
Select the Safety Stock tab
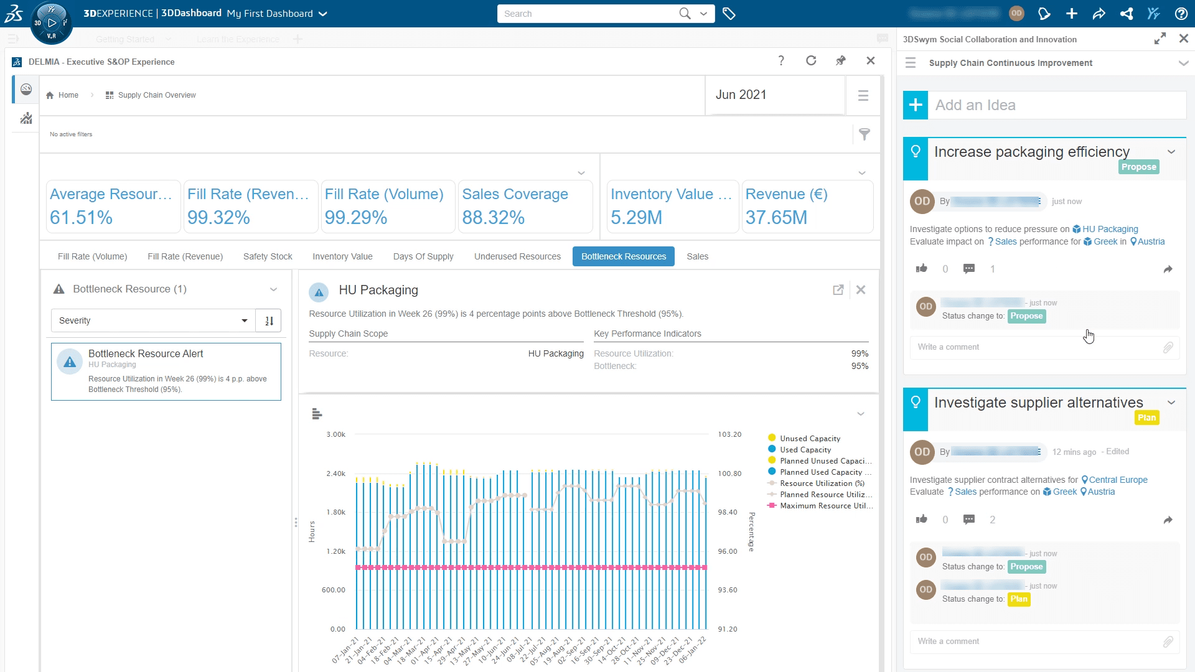tap(268, 255)
